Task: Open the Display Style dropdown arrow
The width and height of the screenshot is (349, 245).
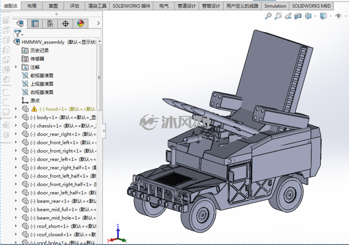Action: pos(330,16)
